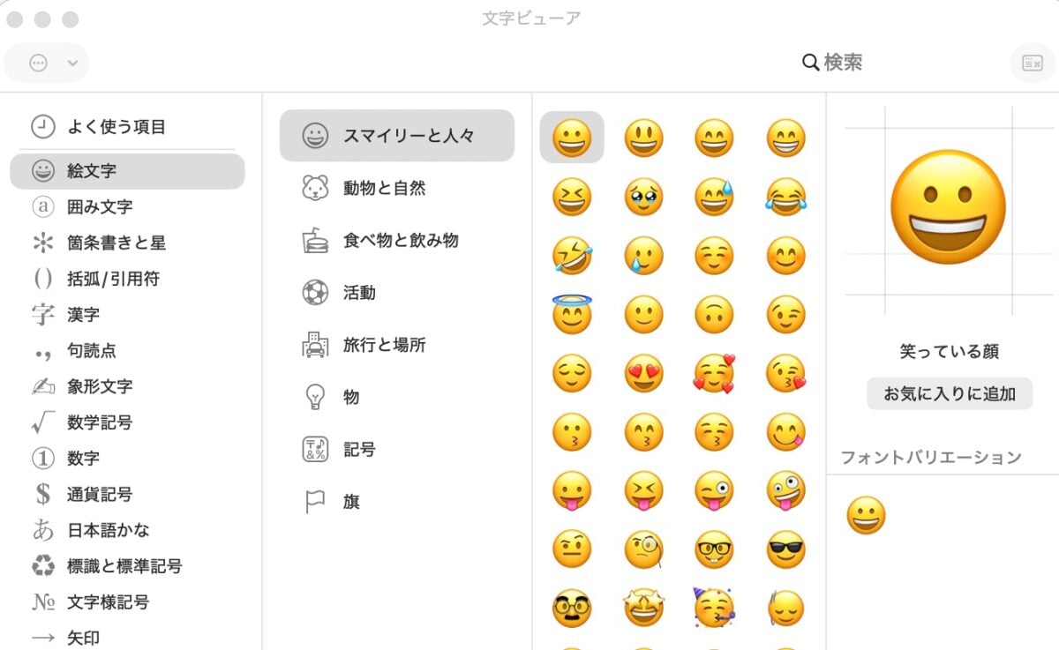Select the relieved face emoji

(571, 373)
